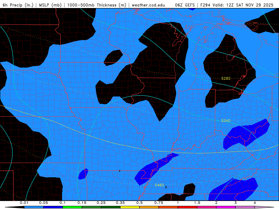This screenshot has height=209, width=279.
Task: Click the bright green 0.1 color bar segment
Action: [x=72, y=207]
